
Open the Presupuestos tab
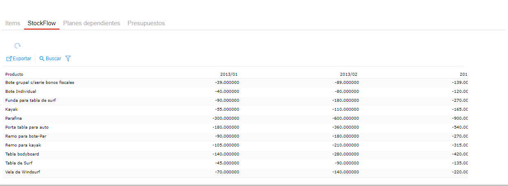146,23
